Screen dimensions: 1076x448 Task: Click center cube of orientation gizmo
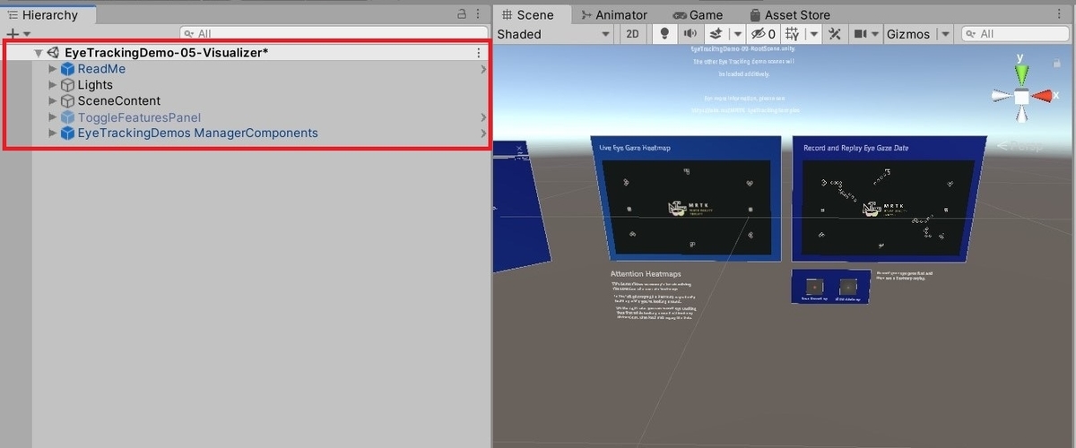pos(1020,97)
